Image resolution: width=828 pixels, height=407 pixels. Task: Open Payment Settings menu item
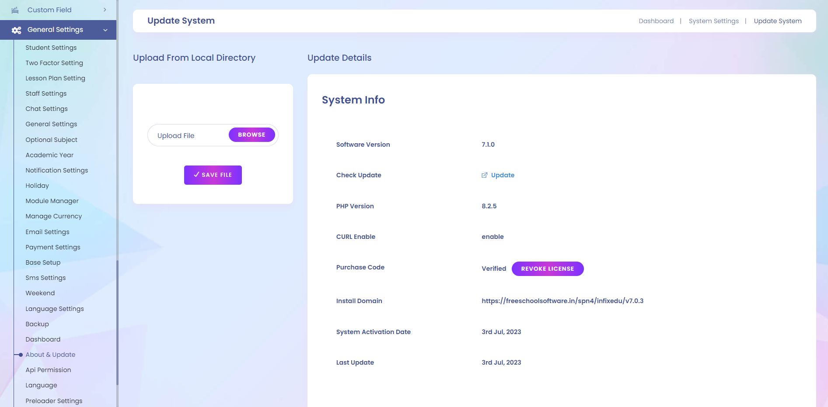pos(53,247)
